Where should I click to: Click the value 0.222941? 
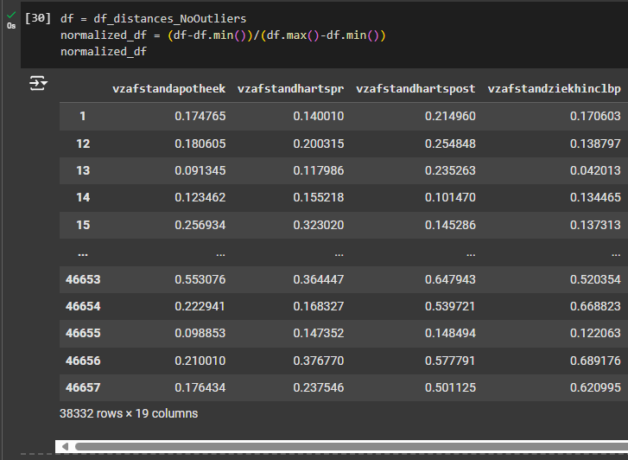click(200, 306)
